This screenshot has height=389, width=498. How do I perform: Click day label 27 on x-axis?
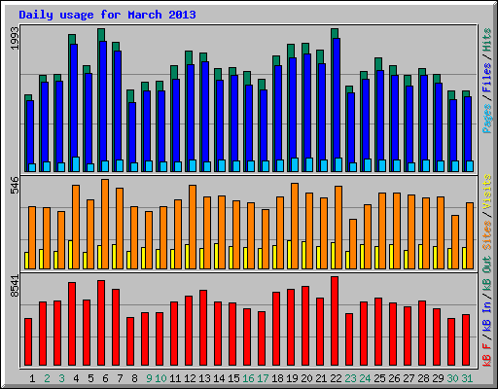(409, 378)
